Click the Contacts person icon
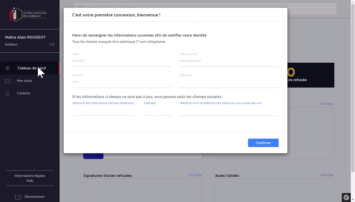Screen dimensions: 355x202 (8, 94)
